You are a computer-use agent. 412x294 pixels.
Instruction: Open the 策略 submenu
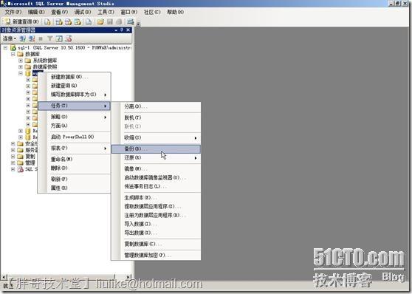[74, 117]
